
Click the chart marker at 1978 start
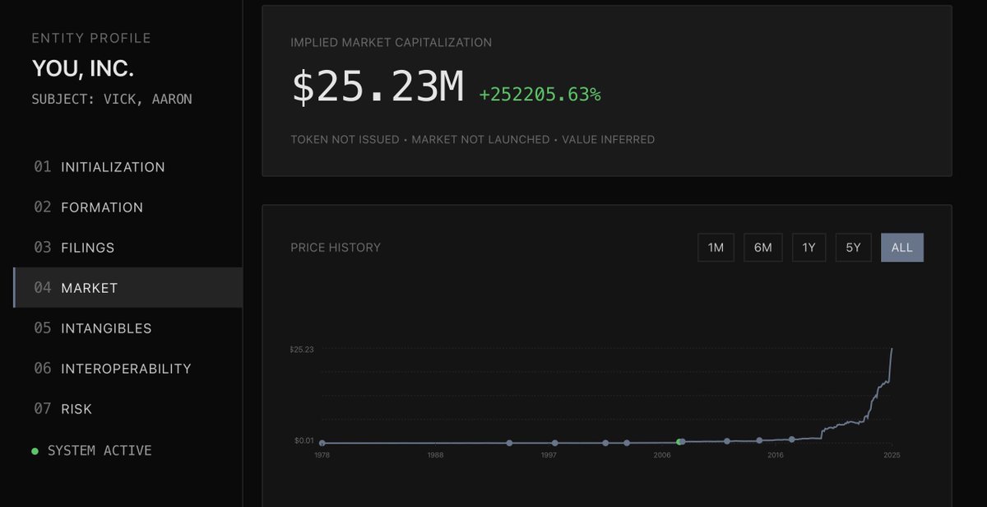pos(322,443)
